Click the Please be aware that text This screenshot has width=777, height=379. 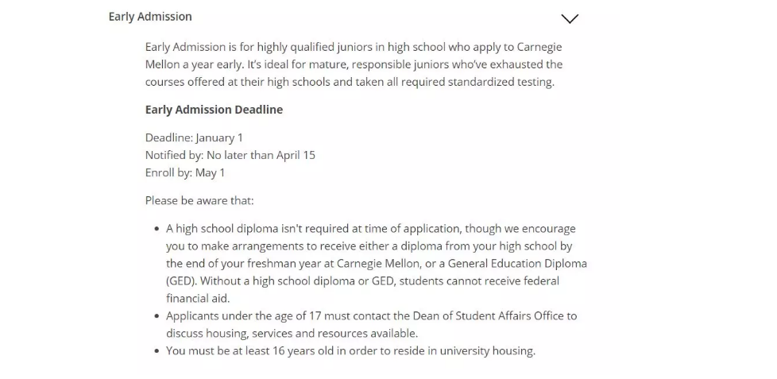coord(199,201)
